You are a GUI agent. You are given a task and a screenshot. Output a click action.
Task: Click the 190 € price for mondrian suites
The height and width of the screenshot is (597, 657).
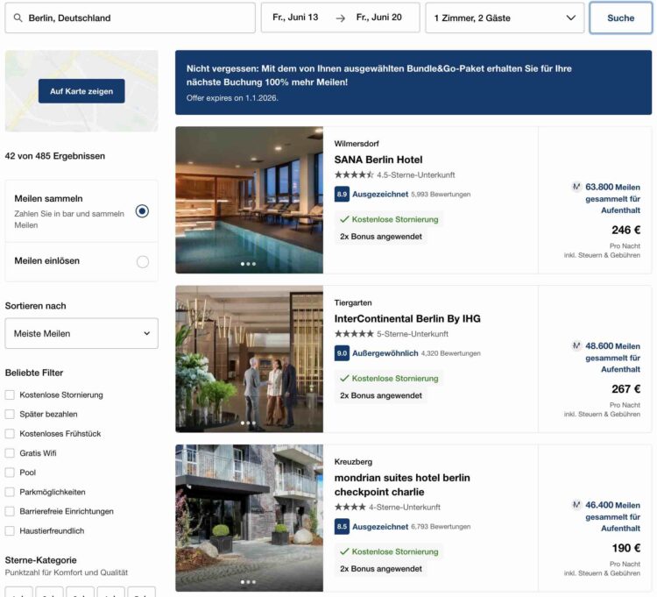coord(625,548)
